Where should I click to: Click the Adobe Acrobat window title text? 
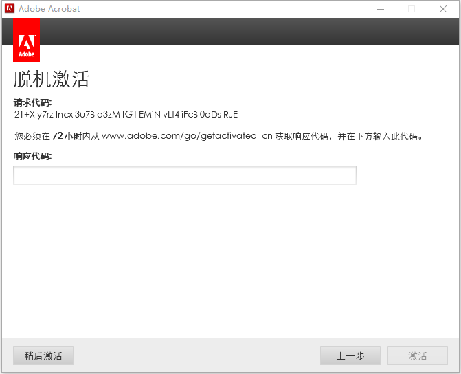(x=49, y=9)
